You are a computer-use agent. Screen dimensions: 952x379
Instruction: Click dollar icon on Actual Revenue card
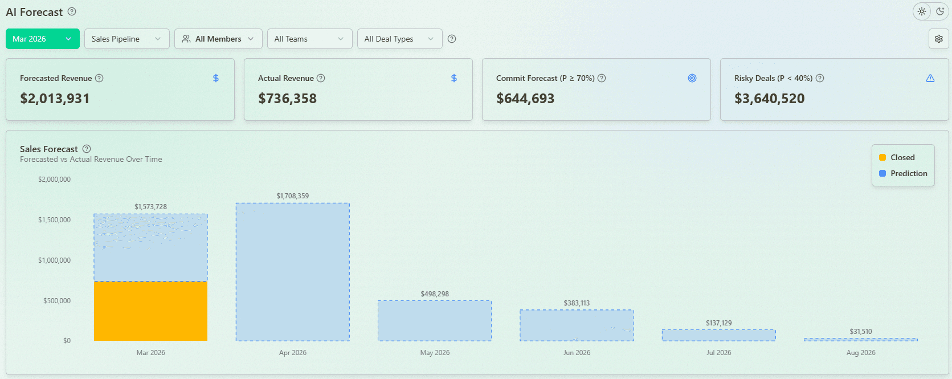click(x=454, y=78)
